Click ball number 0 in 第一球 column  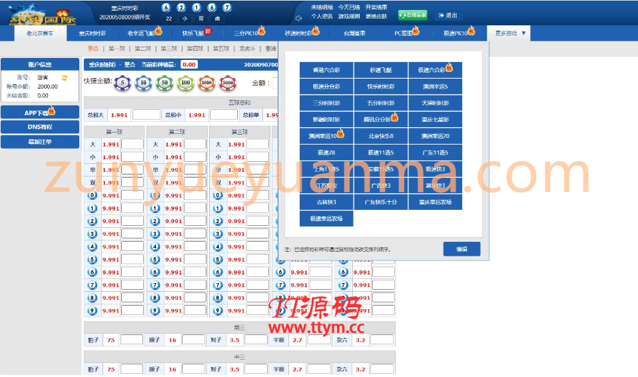(93, 195)
